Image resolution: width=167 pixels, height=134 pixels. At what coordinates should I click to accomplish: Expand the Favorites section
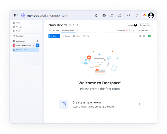(38, 36)
